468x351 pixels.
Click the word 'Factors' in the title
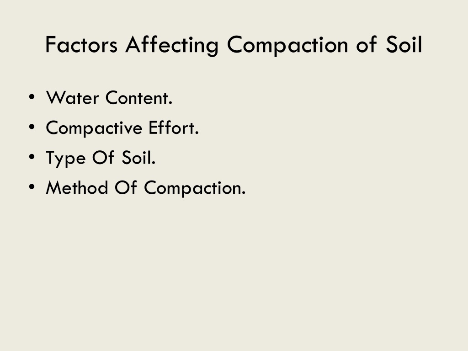point(81,44)
